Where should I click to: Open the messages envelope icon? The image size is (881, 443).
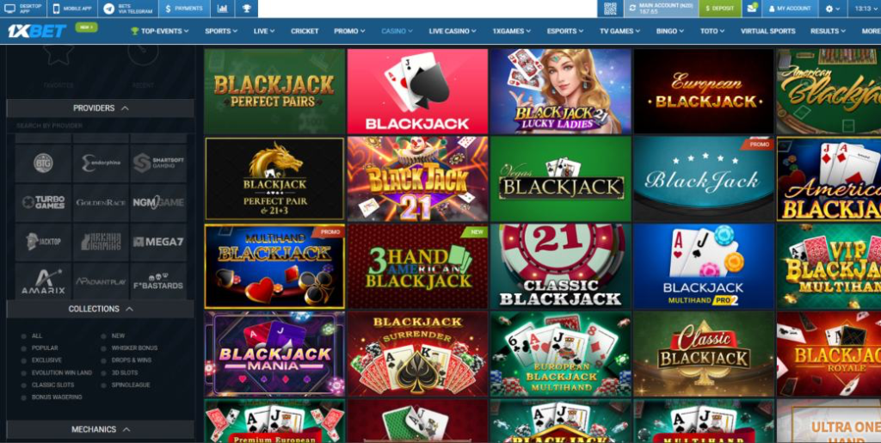pos(752,9)
